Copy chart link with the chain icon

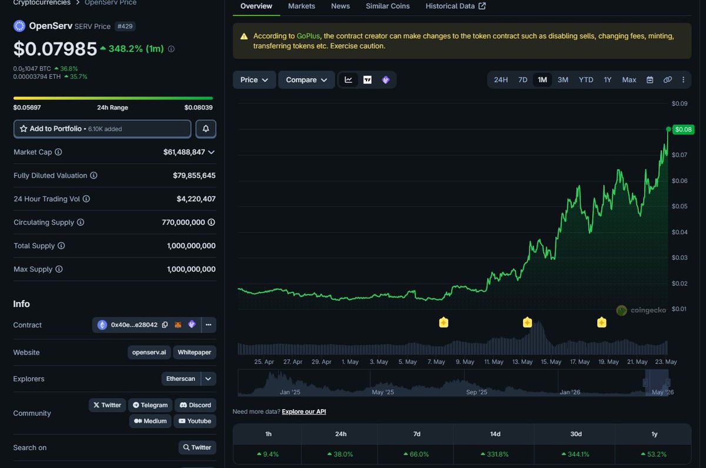tap(667, 79)
